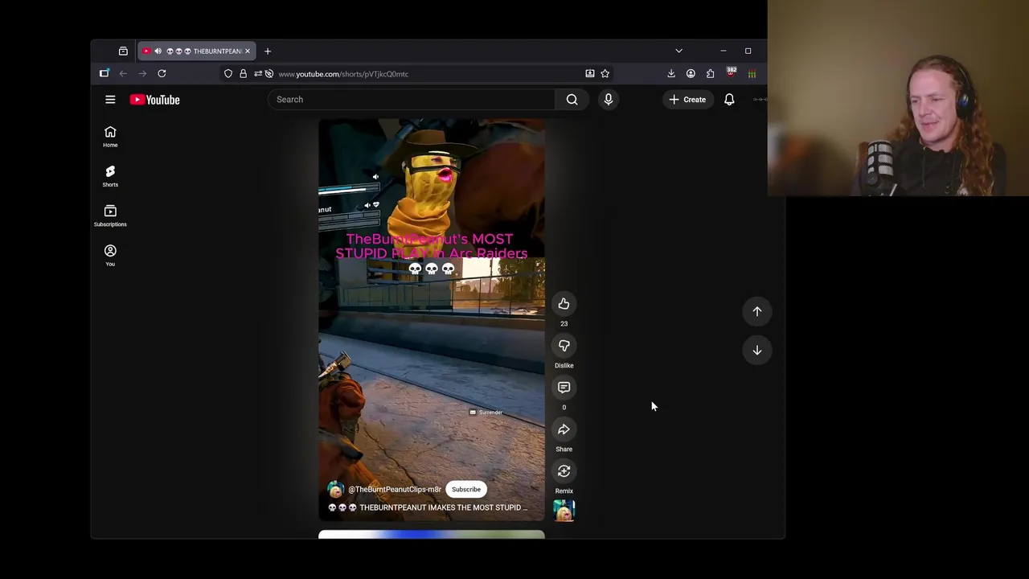Open the You page in sidebar
1029x579 pixels.
click(110, 255)
